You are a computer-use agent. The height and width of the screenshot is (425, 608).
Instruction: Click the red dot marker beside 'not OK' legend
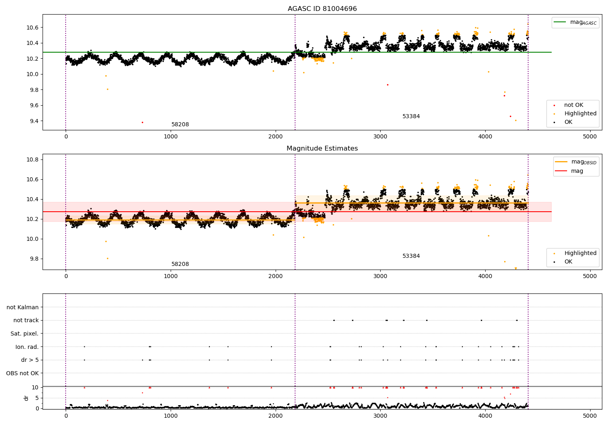tap(554, 105)
